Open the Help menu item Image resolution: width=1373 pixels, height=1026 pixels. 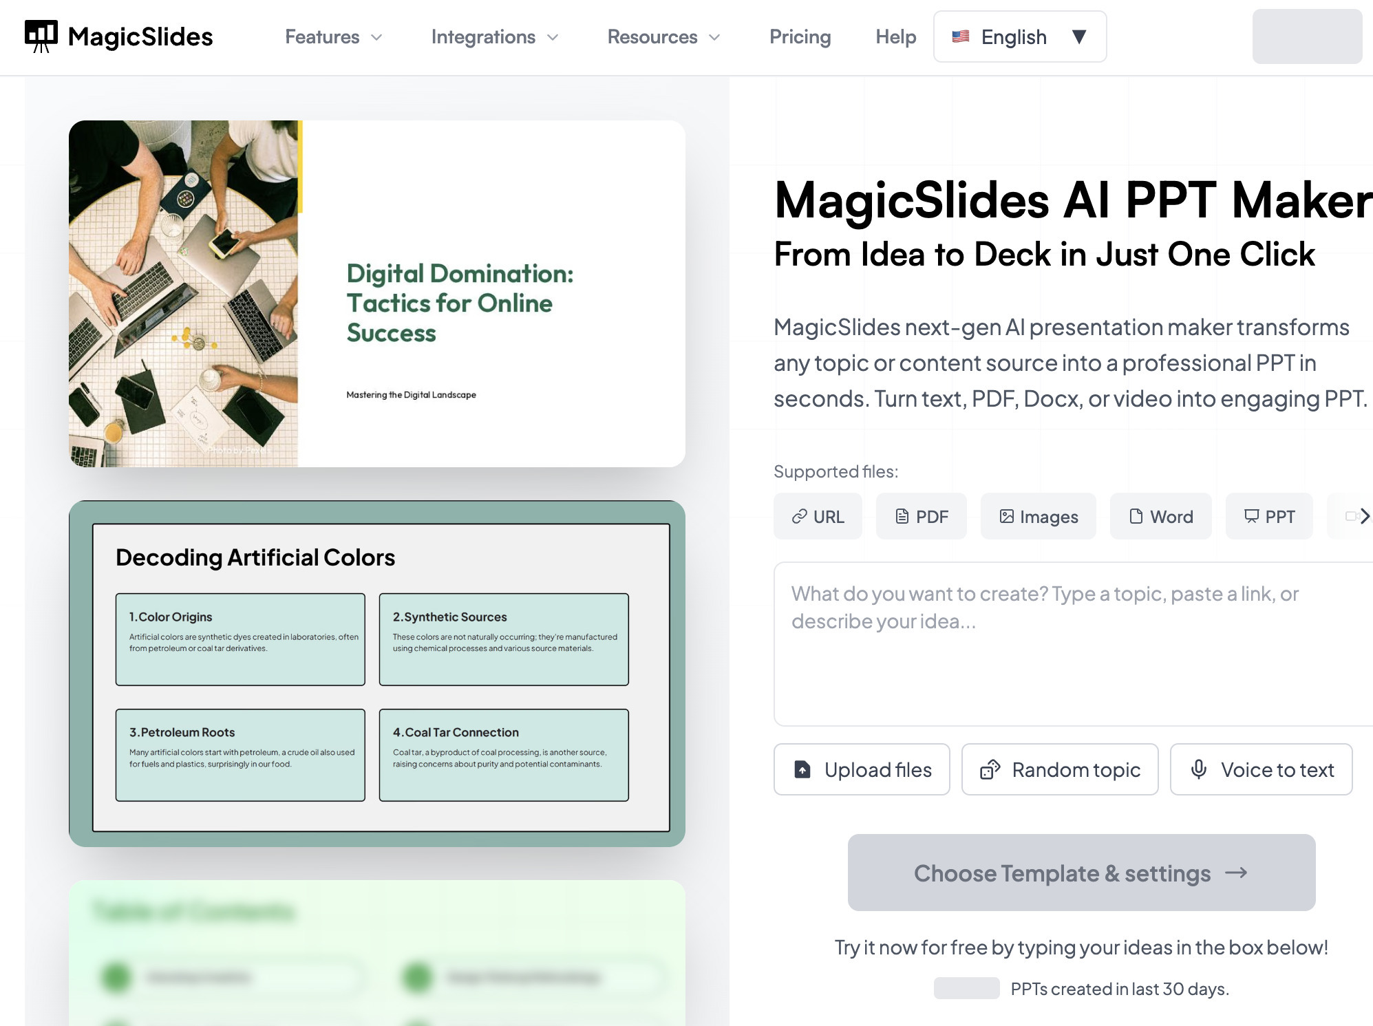895,37
